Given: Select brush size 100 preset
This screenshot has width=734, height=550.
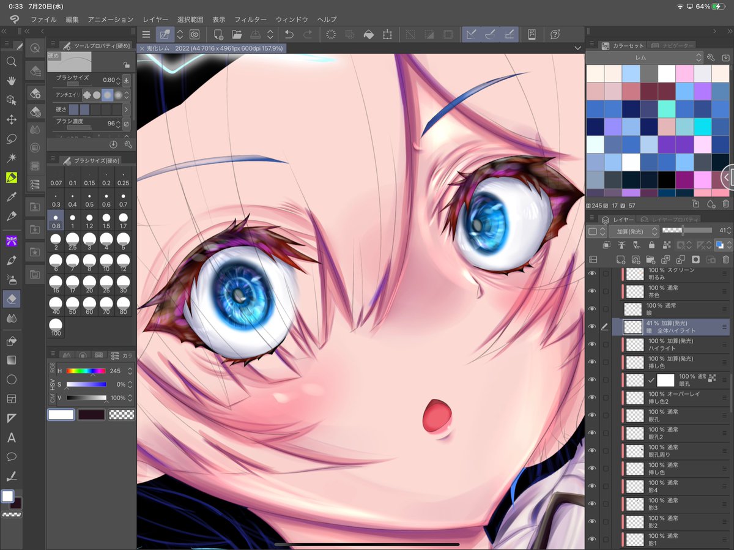Looking at the screenshot, I should pyautogui.click(x=56, y=328).
